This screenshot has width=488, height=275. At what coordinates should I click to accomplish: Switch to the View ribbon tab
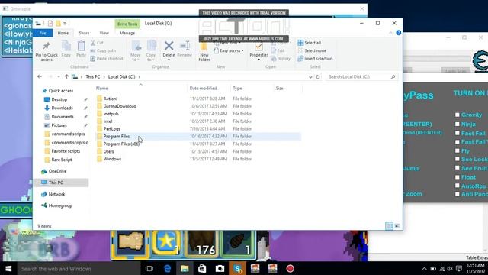point(104,33)
